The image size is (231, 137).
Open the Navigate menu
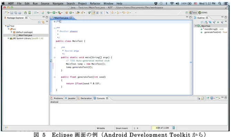click(x=58, y=3)
